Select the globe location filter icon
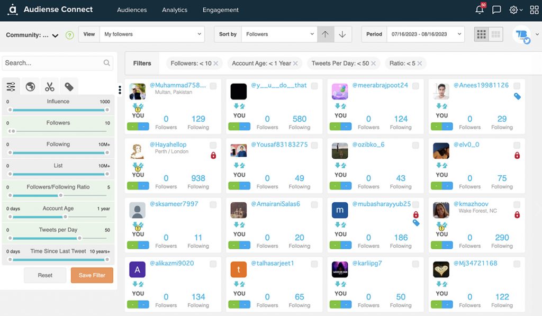 30,86
